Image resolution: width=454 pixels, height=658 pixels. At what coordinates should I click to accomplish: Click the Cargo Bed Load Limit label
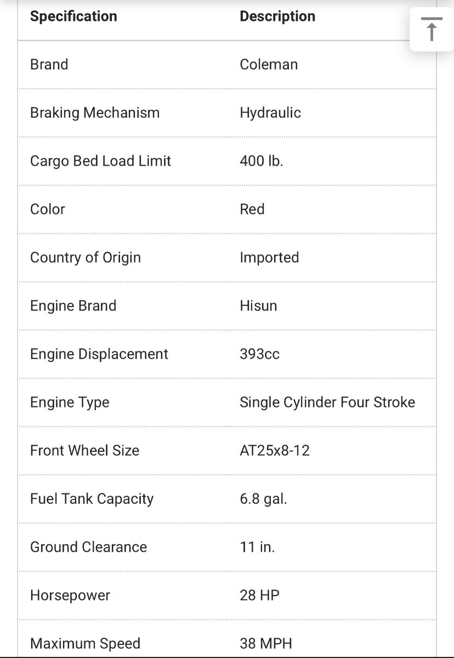pos(100,161)
